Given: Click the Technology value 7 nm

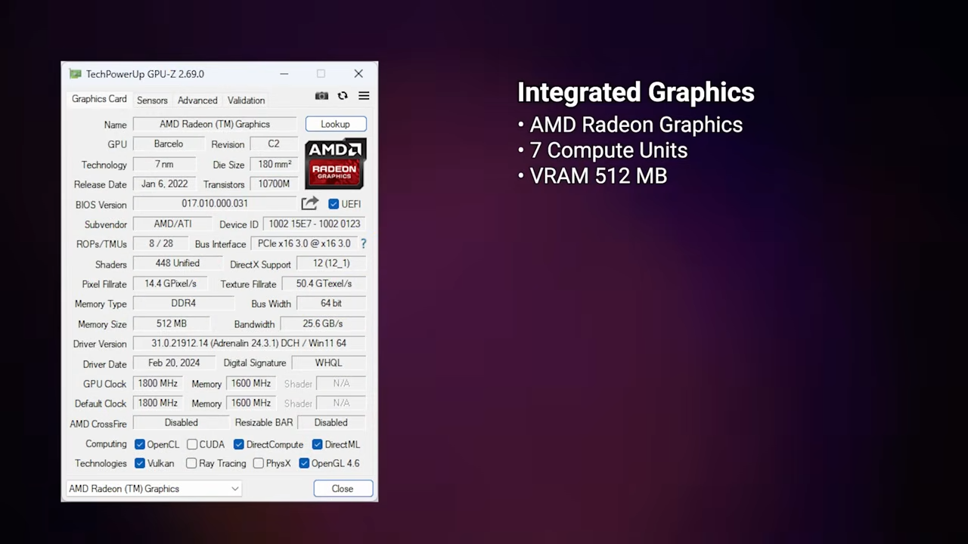Looking at the screenshot, I should (x=164, y=164).
